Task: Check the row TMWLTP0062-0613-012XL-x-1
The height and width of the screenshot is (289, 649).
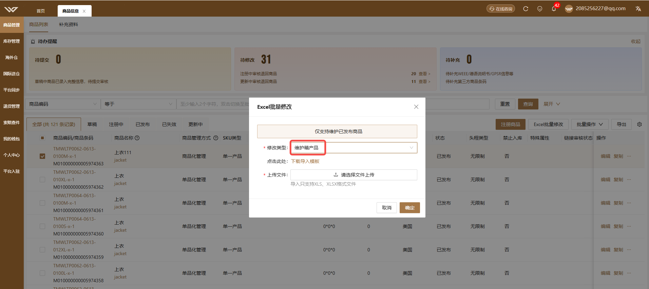Action: (42, 250)
